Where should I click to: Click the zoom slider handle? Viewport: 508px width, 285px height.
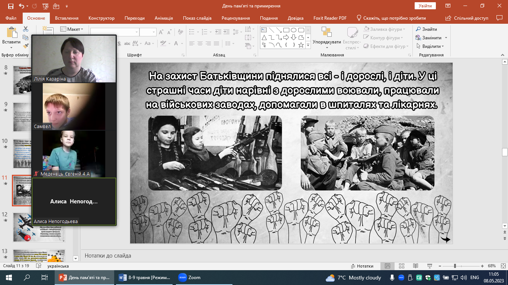click(x=454, y=266)
